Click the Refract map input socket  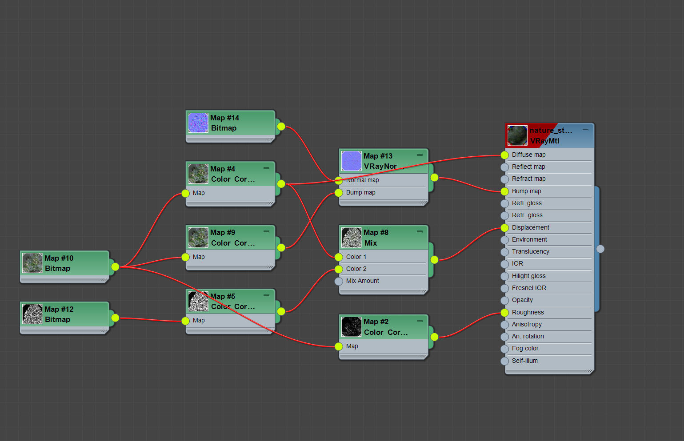[504, 179]
